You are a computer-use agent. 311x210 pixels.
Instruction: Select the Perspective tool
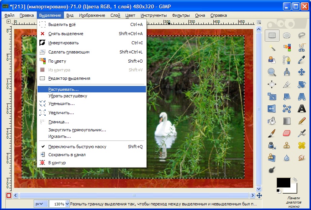301,97
